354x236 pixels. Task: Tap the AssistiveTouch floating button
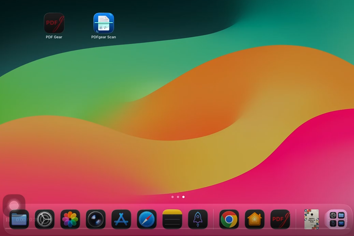click(x=14, y=206)
